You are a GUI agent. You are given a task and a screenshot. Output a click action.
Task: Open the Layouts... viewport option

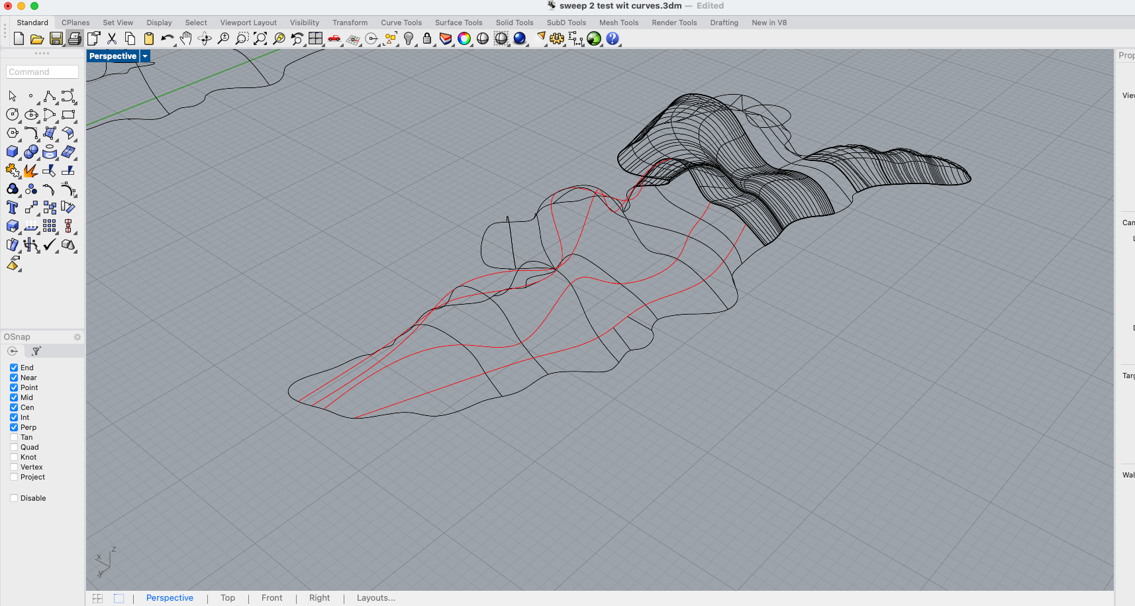pyautogui.click(x=376, y=598)
